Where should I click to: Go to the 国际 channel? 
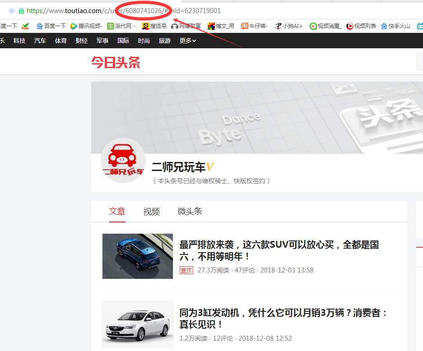point(123,41)
